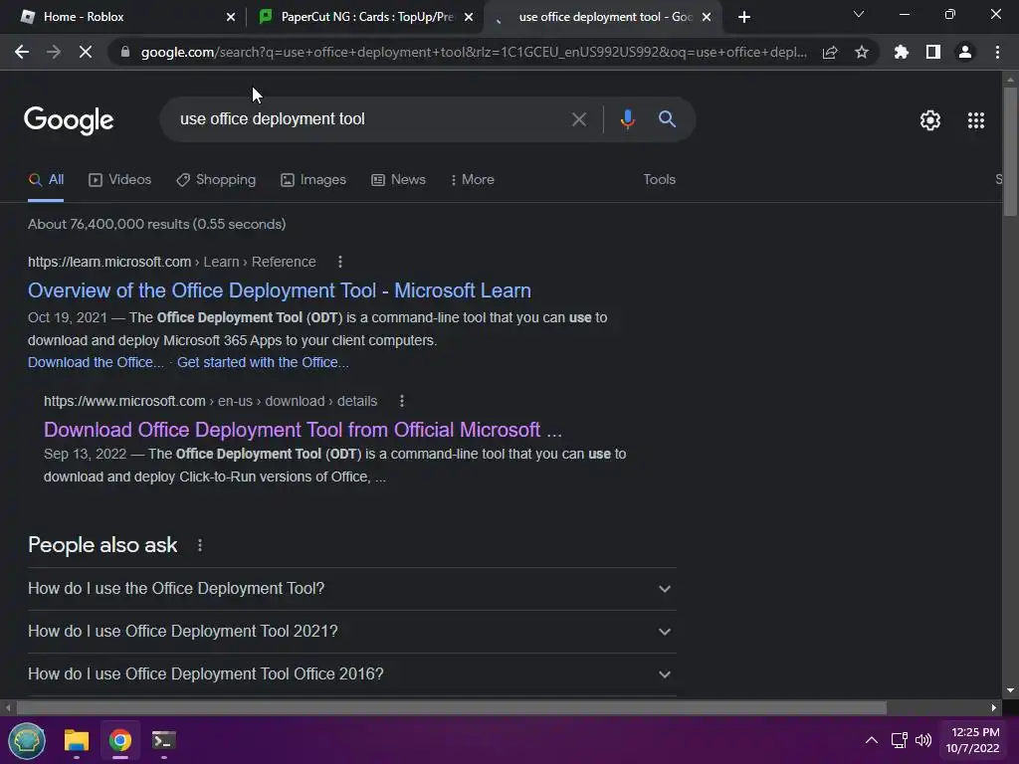The width and height of the screenshot is (1019, 764).
Task: Select the All search filter
Action: coord(46,179)
